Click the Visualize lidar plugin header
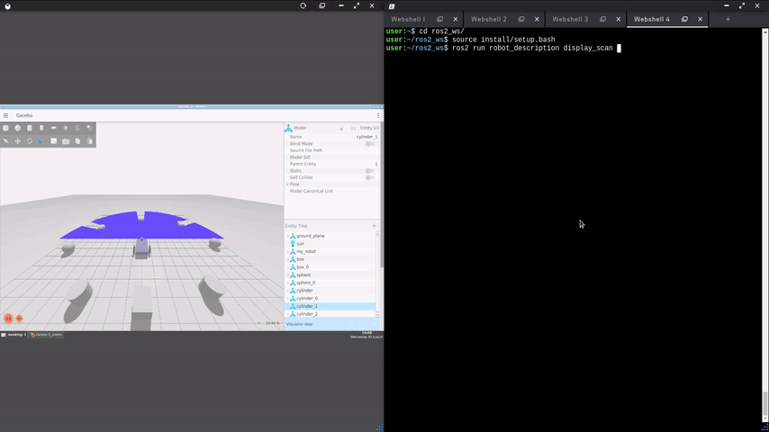The image size is (769, 432). click(332, 324)
